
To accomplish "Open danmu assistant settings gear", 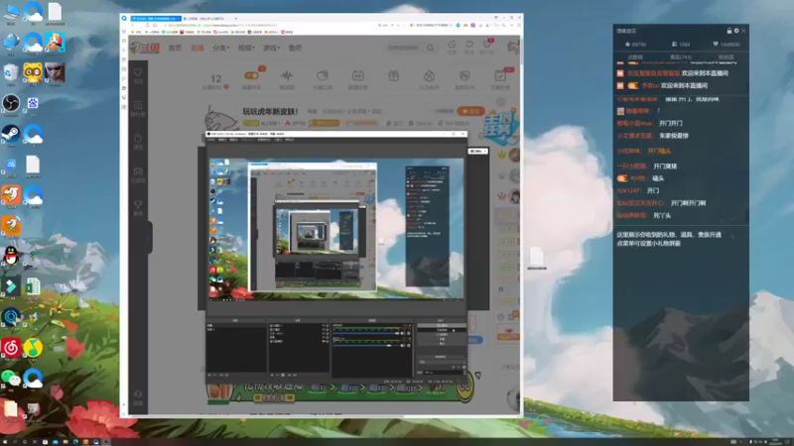I will 736,31.
